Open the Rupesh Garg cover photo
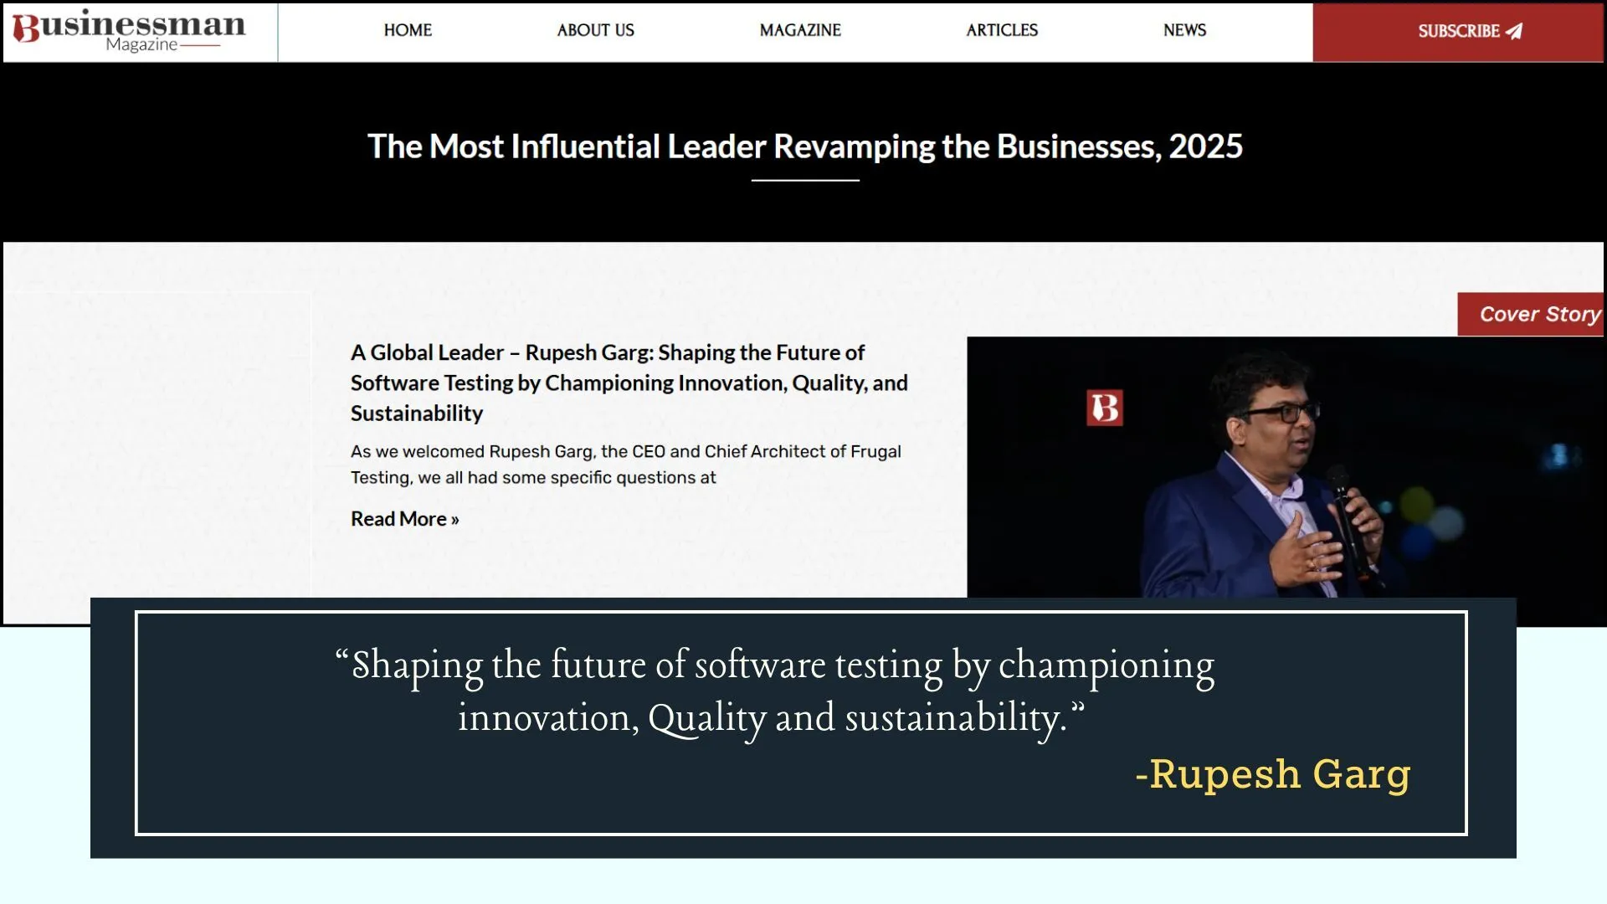1607x904 pixels. click(1286, 467)
